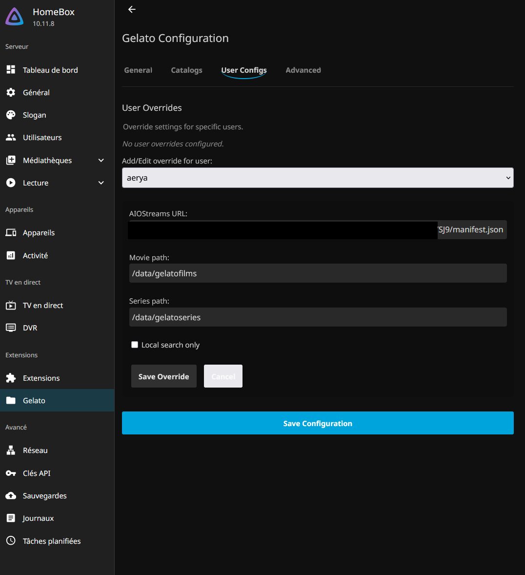Click the Jellyfin logo icon
Viewport: 525px width, 575px height.
(14, 17)
